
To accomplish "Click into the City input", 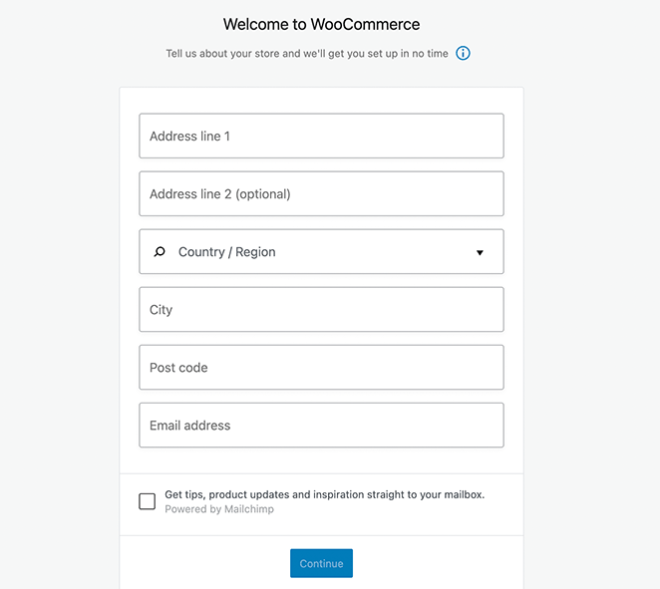I will (321, 310).
